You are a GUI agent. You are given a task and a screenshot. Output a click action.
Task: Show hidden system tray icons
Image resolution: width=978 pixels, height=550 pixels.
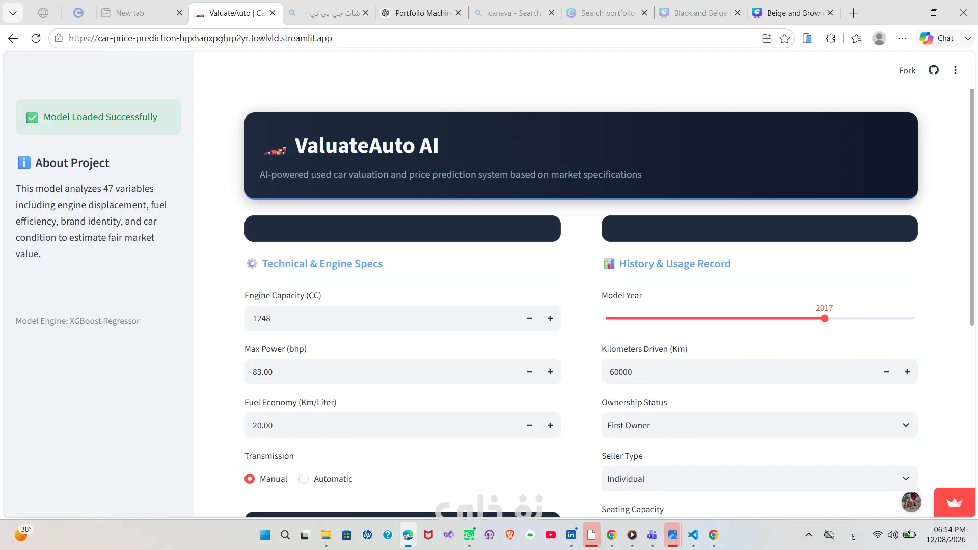tap(808, 535)
